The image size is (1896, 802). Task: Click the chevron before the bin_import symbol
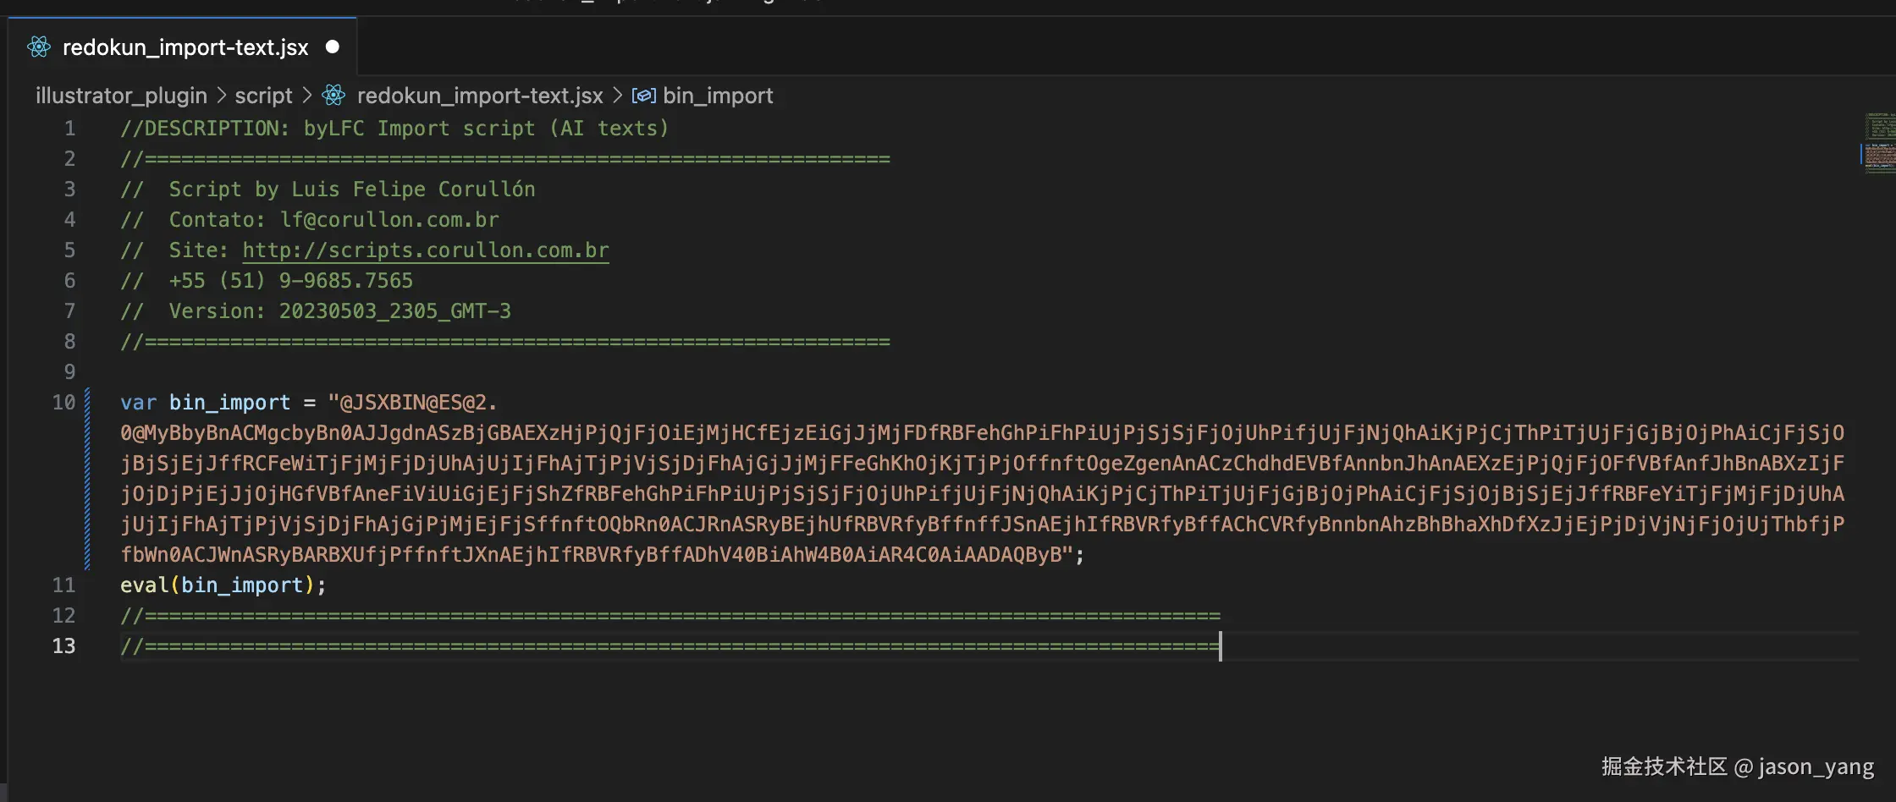coord(617,96)
